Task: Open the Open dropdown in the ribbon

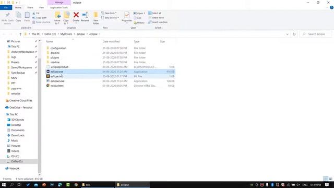Action: [x=139, y=13]
